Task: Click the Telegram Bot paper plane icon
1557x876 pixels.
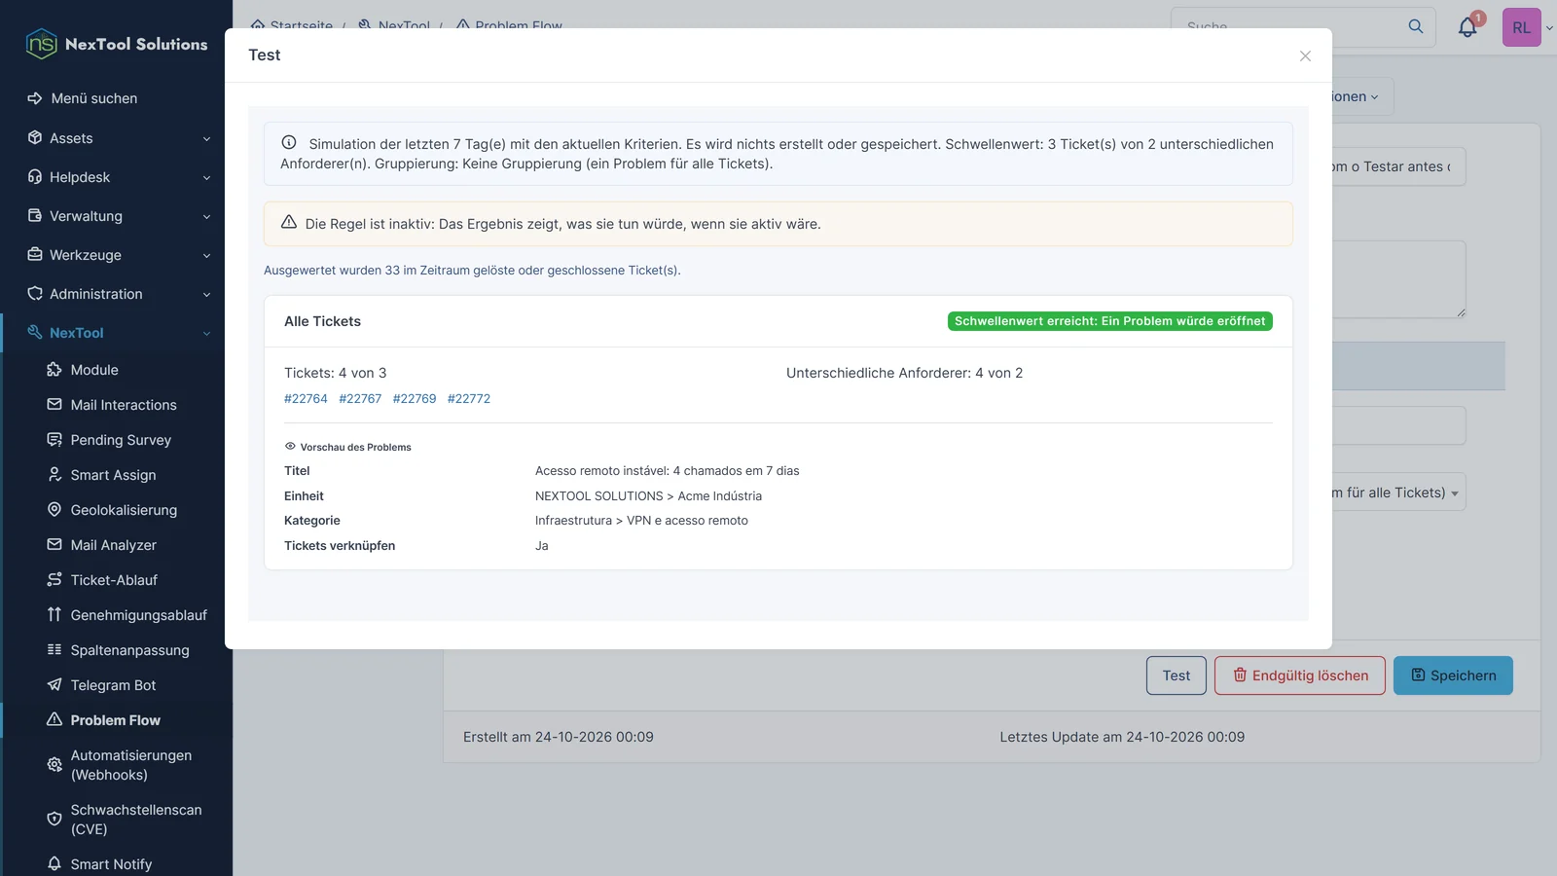Action: [x=54, y=685]
